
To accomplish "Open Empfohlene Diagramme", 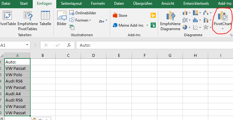I will pos(170,21).
